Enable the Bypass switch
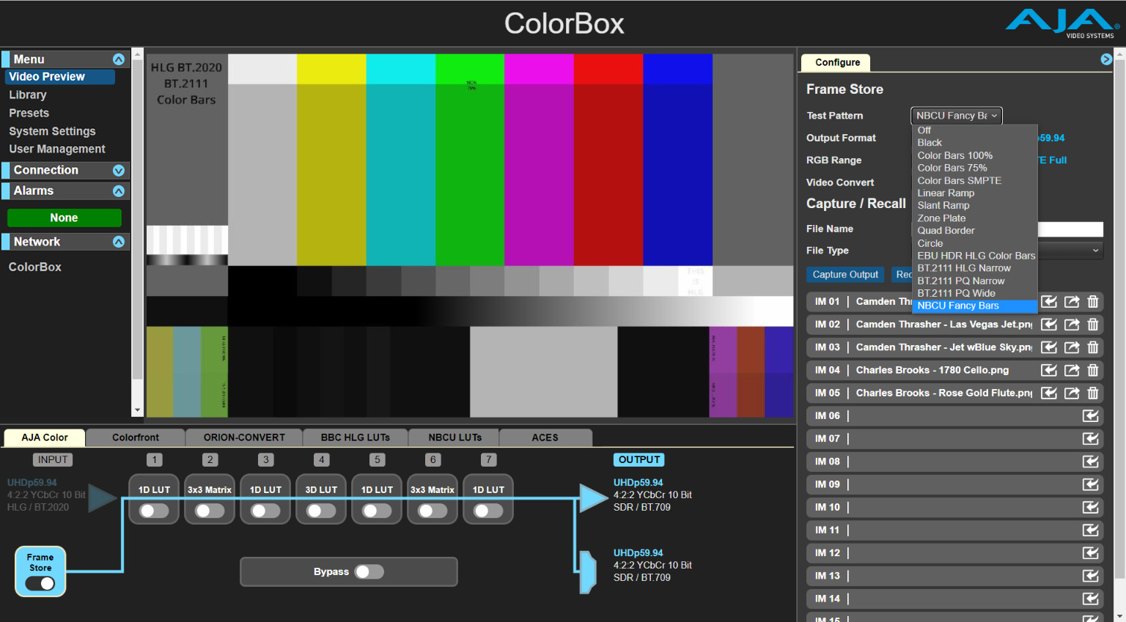The width and height of the screenshot is (1126, 622). pos(369,571)
